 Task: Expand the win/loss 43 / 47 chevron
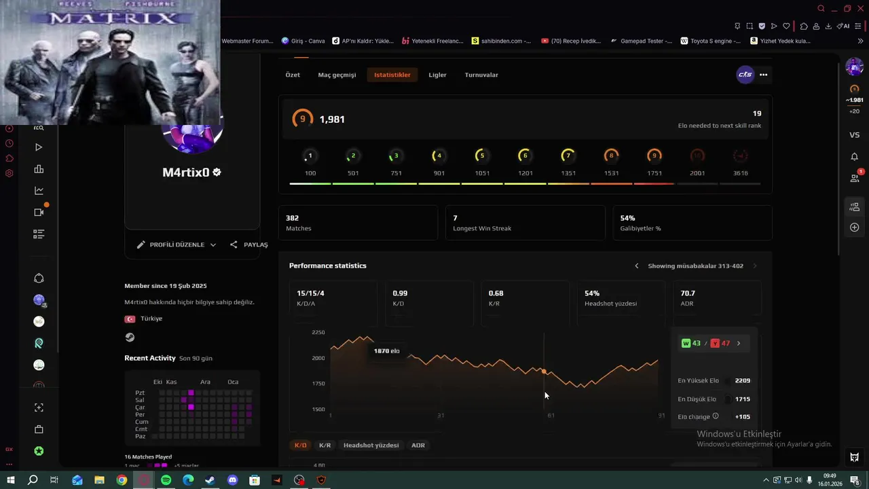coord(739,343)
